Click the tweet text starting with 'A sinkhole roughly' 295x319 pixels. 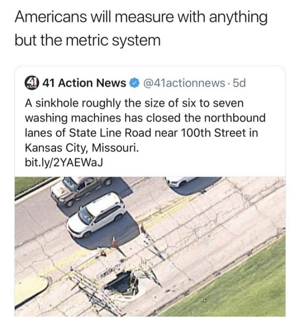(x=145, y=126)
